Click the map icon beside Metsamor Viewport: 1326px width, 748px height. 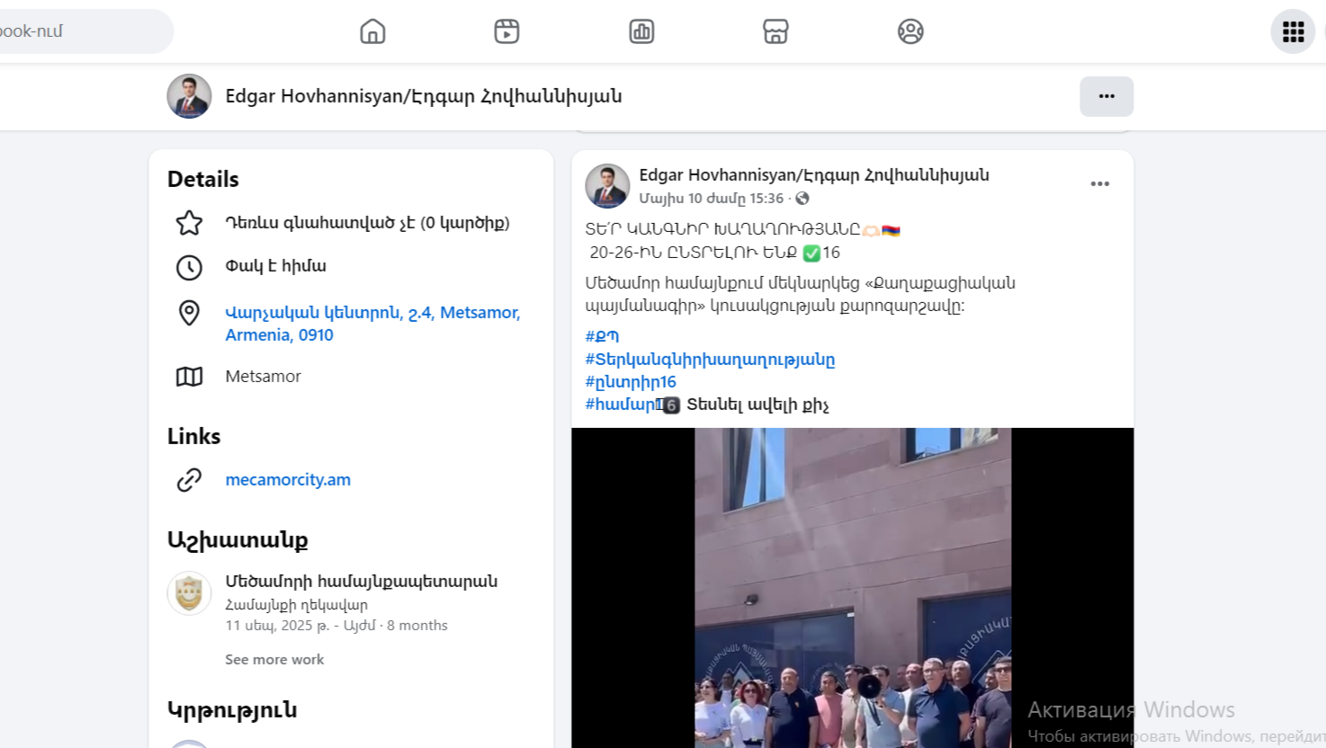189,377
